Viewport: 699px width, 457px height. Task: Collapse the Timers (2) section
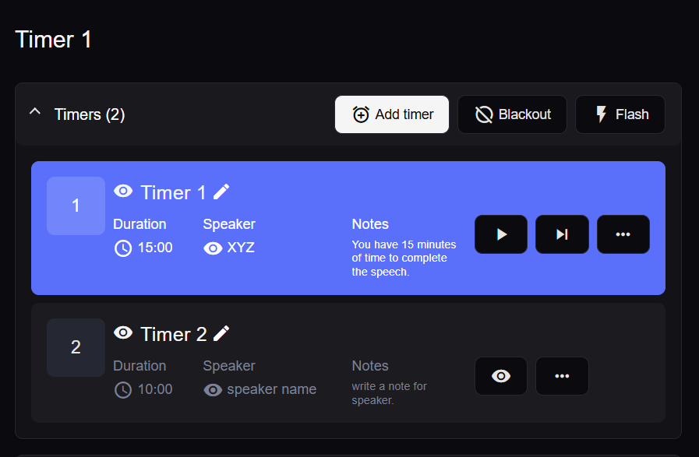click(x=34, y=112)
